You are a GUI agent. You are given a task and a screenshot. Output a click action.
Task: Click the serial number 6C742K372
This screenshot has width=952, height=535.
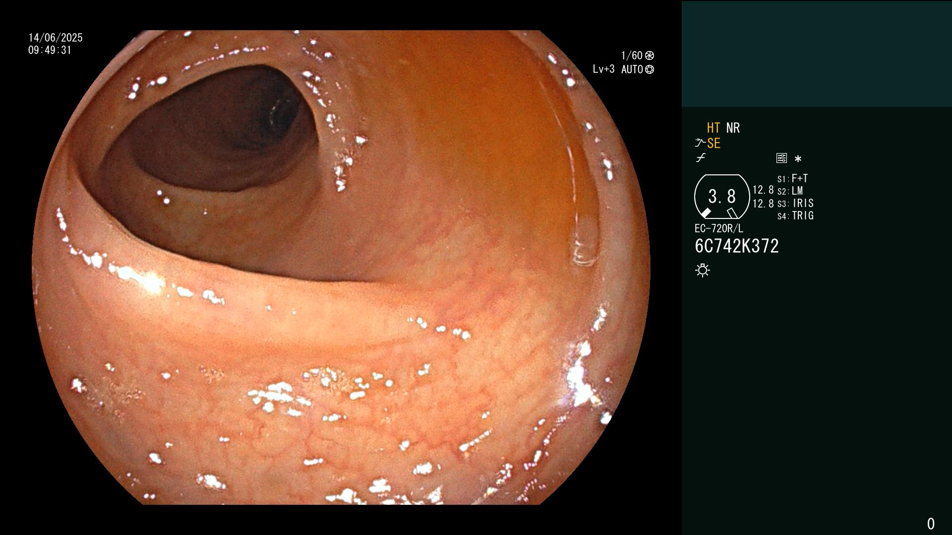coord(737,246)
